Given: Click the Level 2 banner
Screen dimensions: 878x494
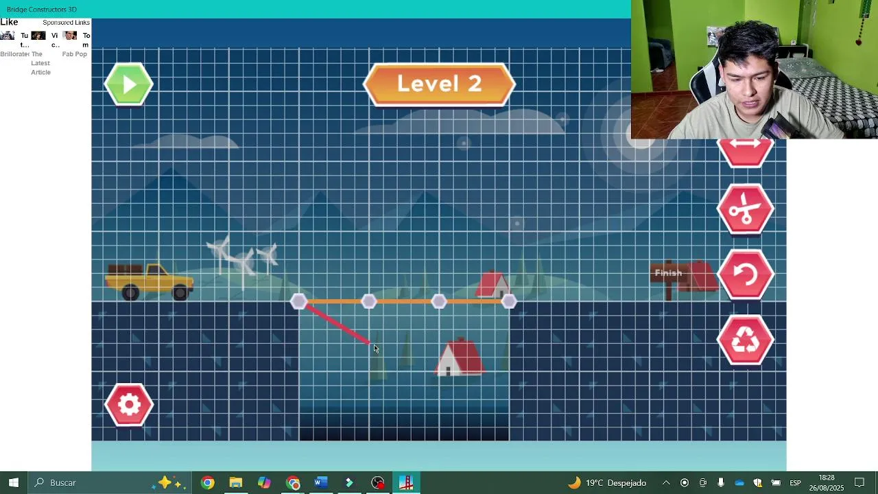Looking at the screenshot, I should [439, 84].
